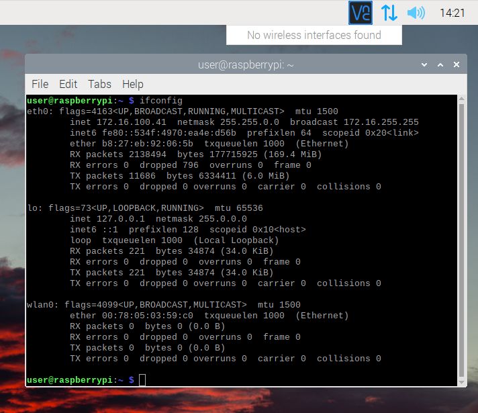Open the Edit menu in the terminal
The width and height of the screenshot is (478, 413).
68,84
